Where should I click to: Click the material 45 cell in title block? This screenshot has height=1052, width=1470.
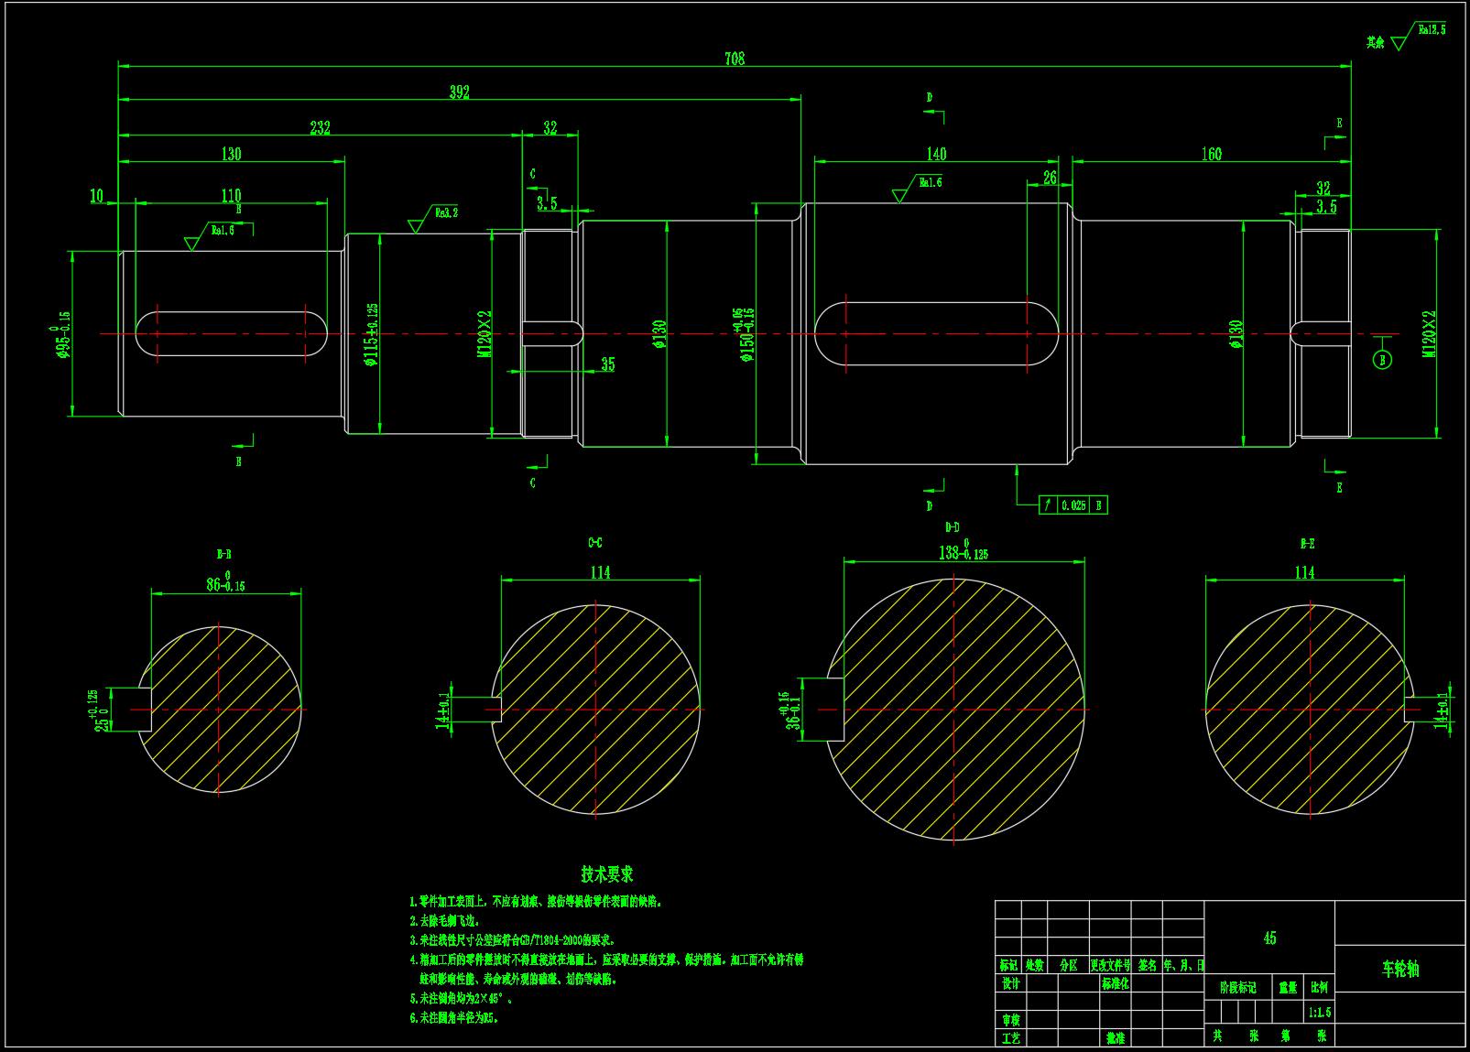pyautogui.click(x=1269, y=938)
